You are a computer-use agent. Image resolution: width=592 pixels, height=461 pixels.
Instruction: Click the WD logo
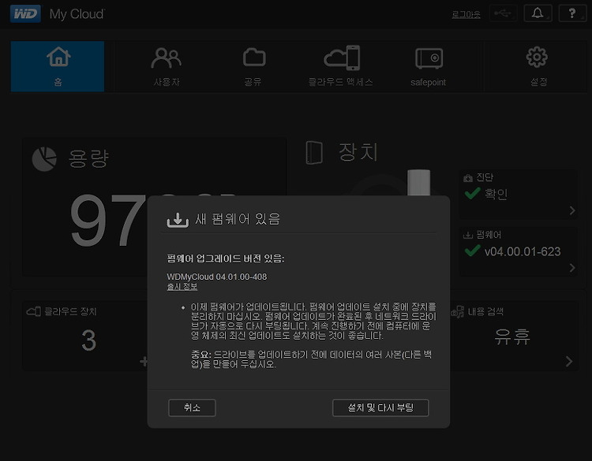tap(25, 14)
